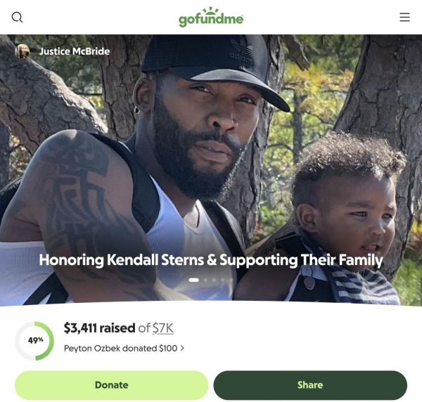
Task: Click the $3,411 raised amount
Action: (99, 328)
